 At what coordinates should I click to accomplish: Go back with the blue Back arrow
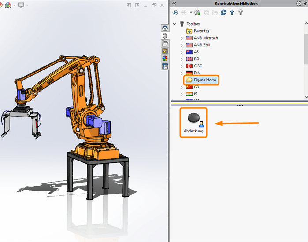click(175, 13)
